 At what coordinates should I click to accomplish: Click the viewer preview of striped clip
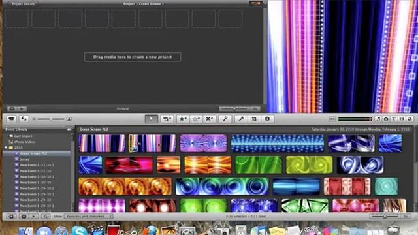click(342, 56)
